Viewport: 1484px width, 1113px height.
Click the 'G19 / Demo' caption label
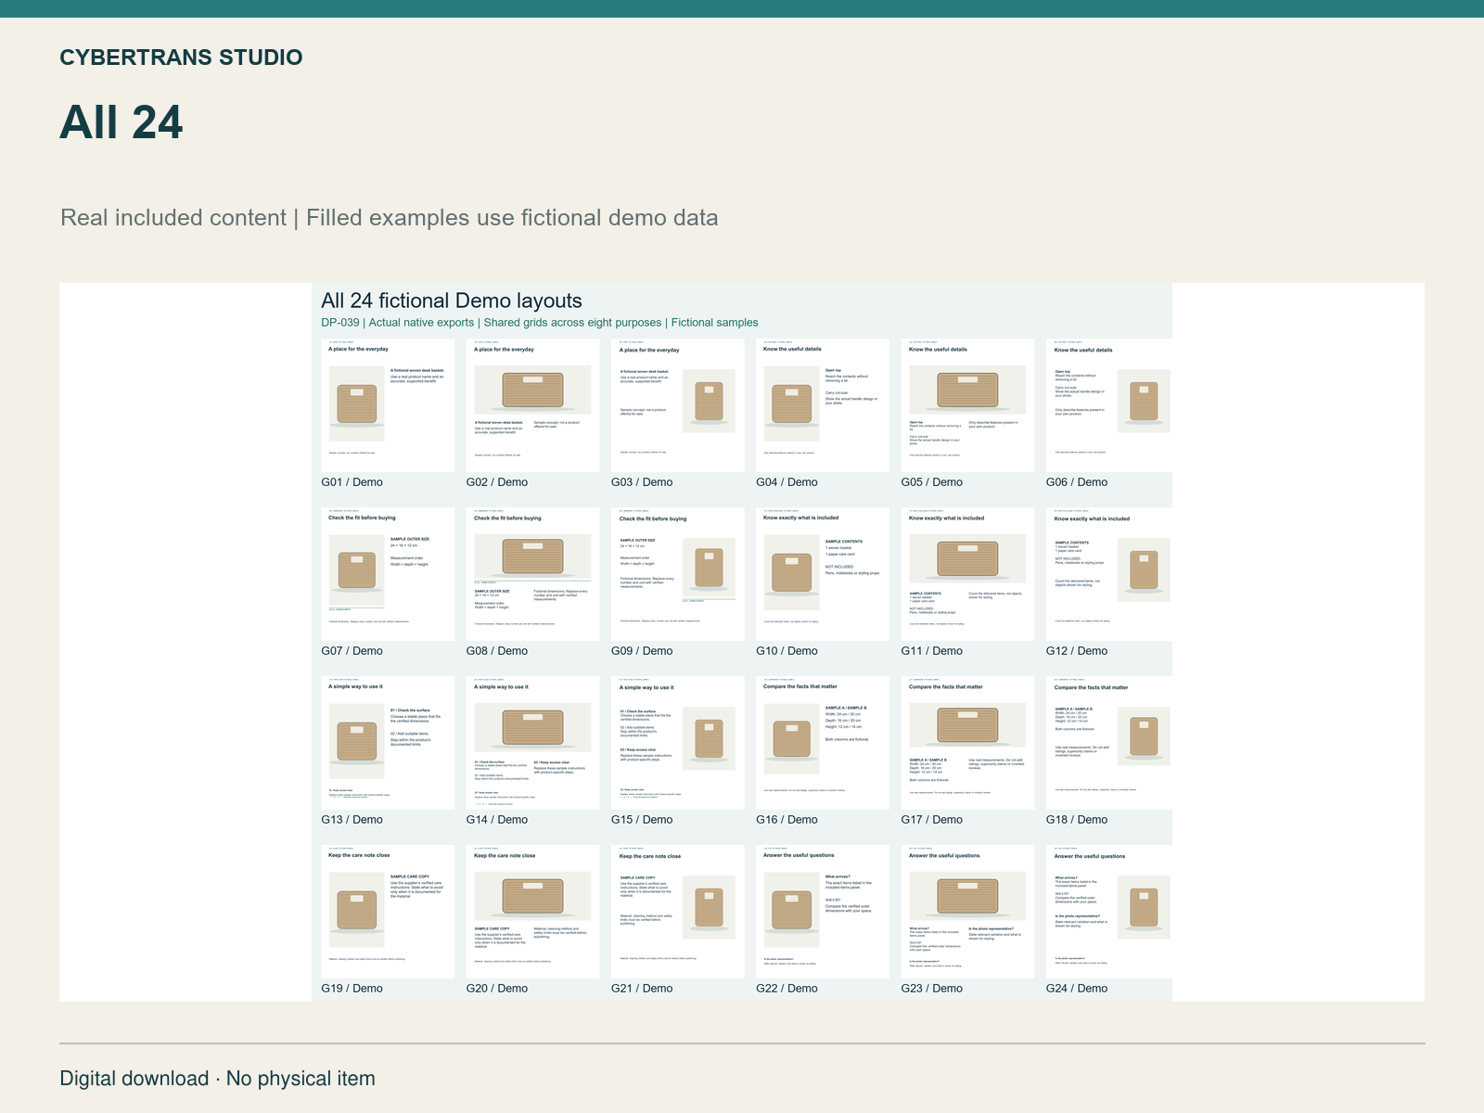[x=352, y=989]
